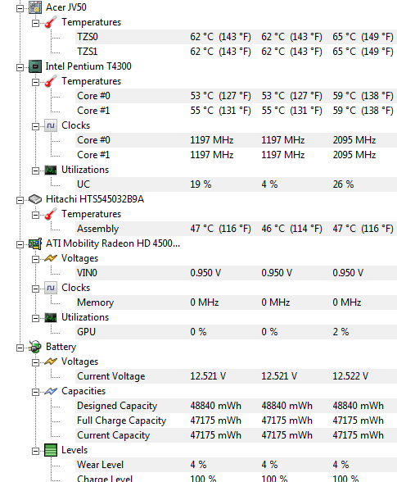Screen dimensions: 397x482
Task: Click the Clocks waveform icon under Intel Pentium
Action: 51,125
